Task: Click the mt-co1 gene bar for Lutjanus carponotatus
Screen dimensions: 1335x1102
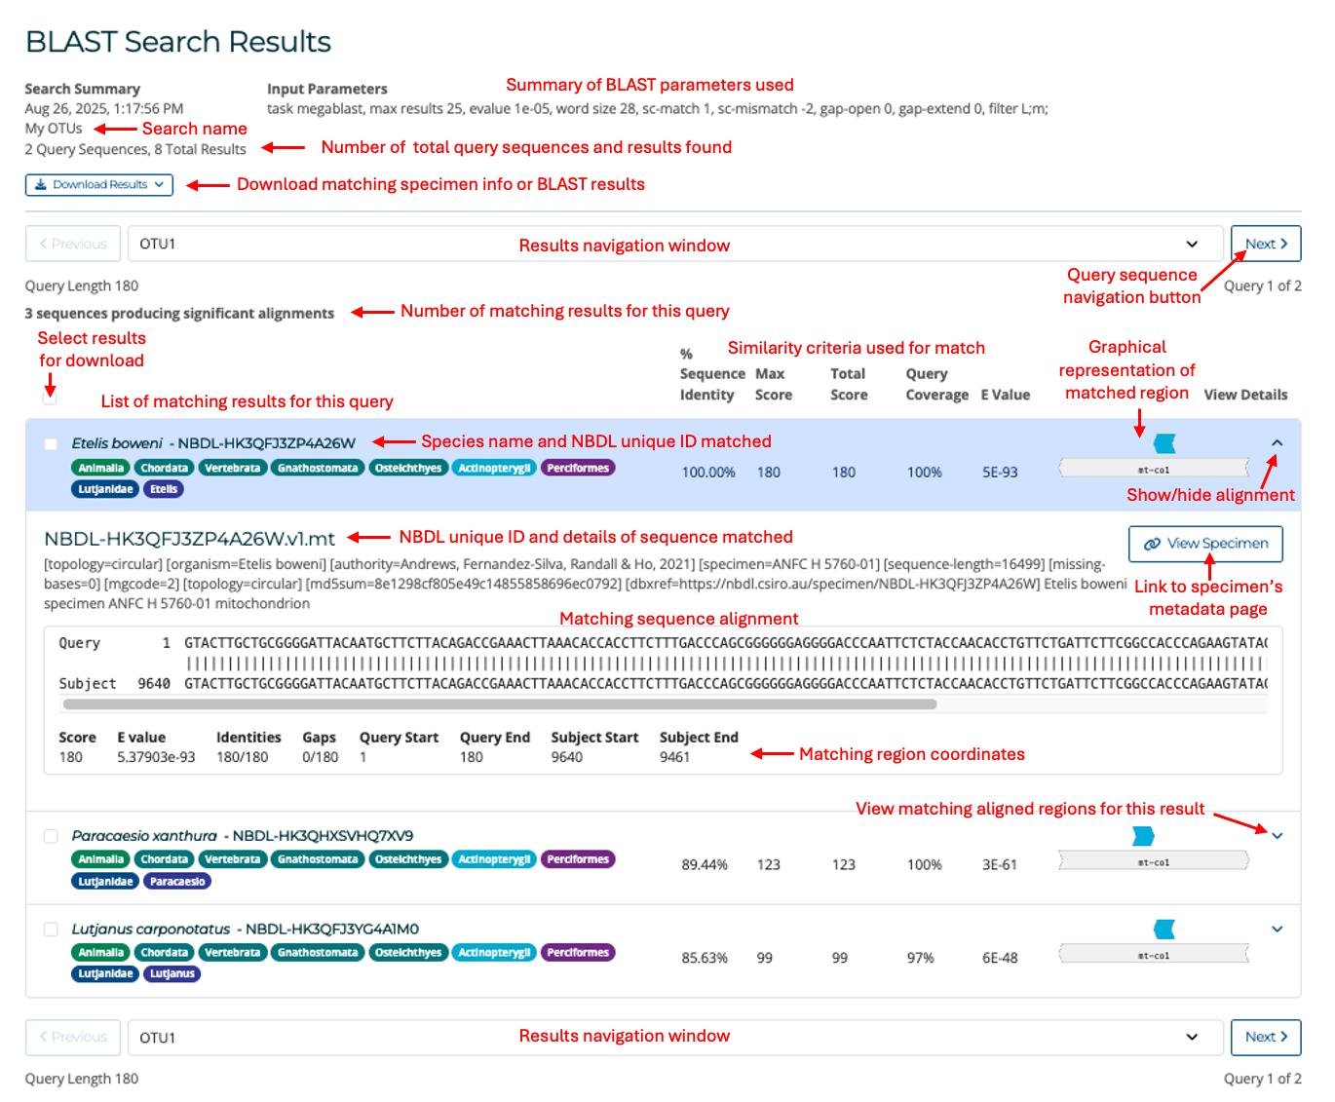Action: click(x=1154, y=955)
